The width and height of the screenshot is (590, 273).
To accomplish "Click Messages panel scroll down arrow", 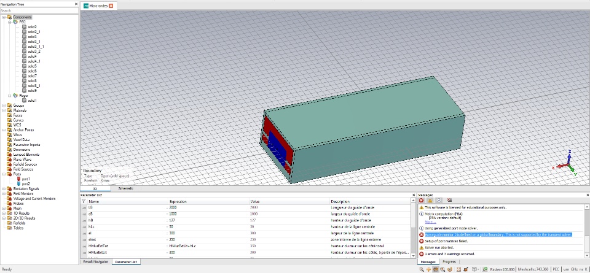I will [588, 255].
